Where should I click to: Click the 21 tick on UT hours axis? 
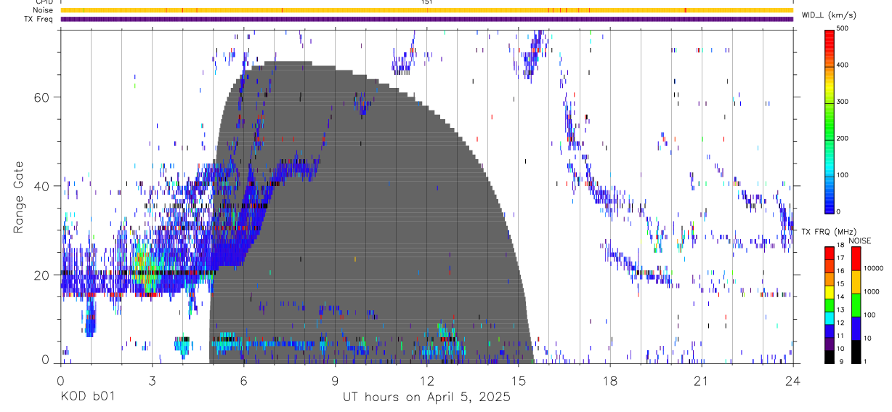coord(701,381)
